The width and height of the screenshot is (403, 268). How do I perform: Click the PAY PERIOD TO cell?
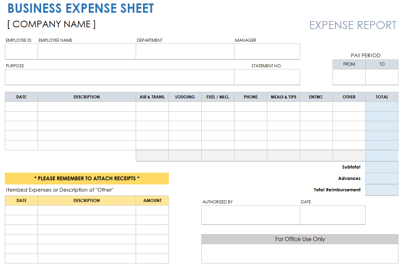pos(382,77)
